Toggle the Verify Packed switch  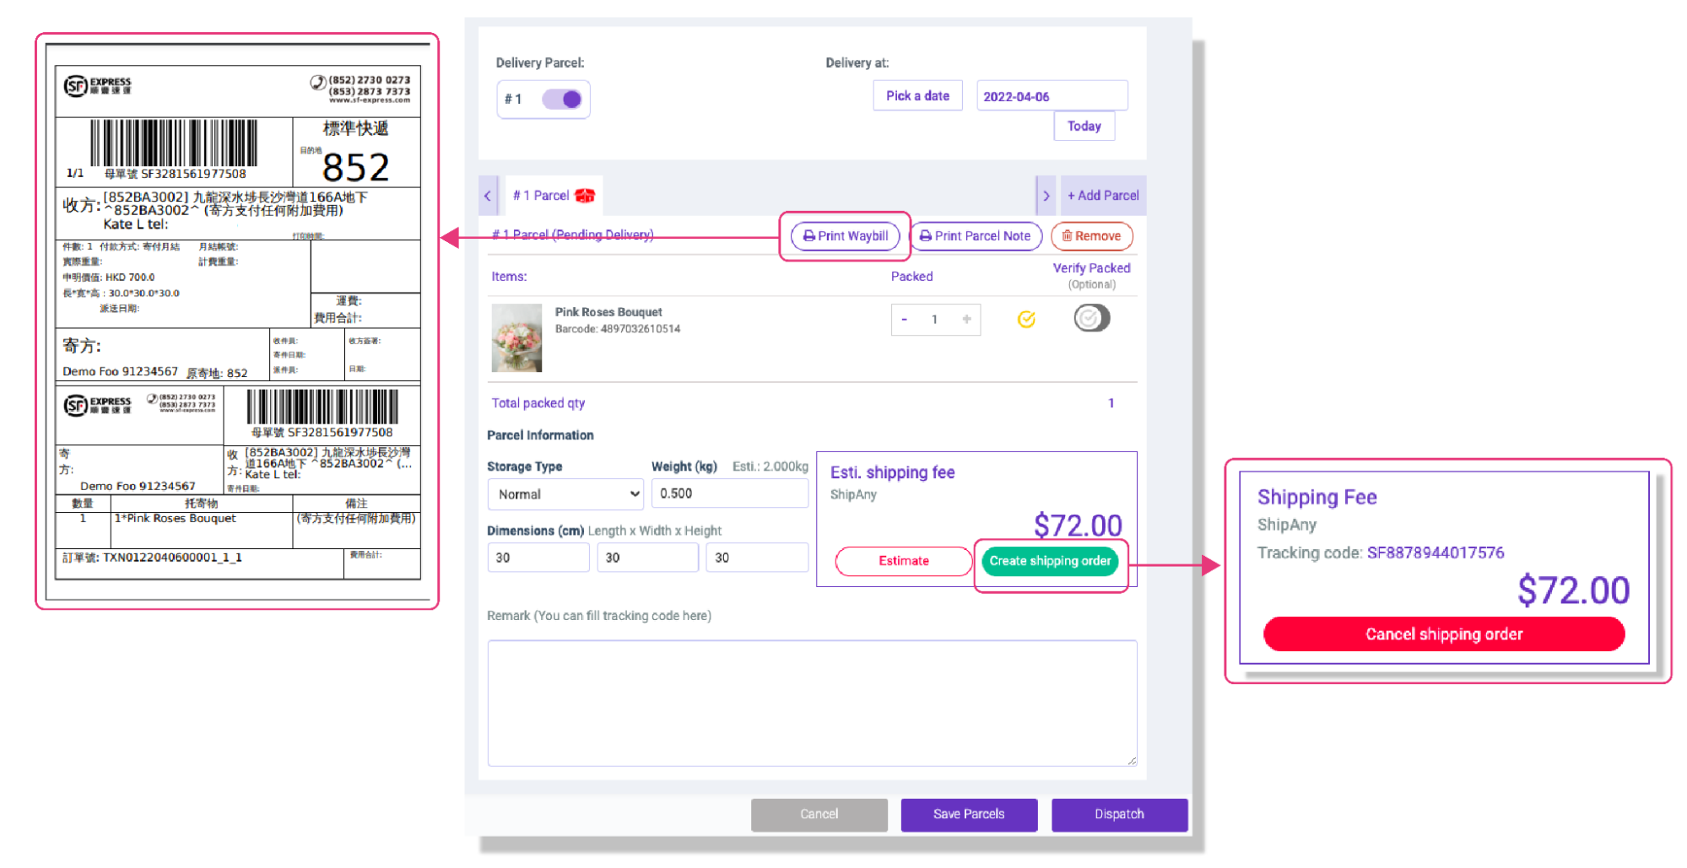(1091, 318)
